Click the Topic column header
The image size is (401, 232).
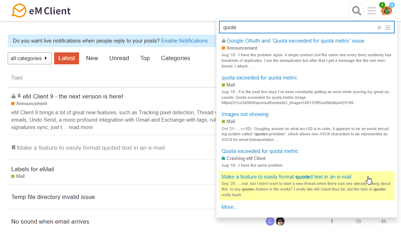click(17, 77)
